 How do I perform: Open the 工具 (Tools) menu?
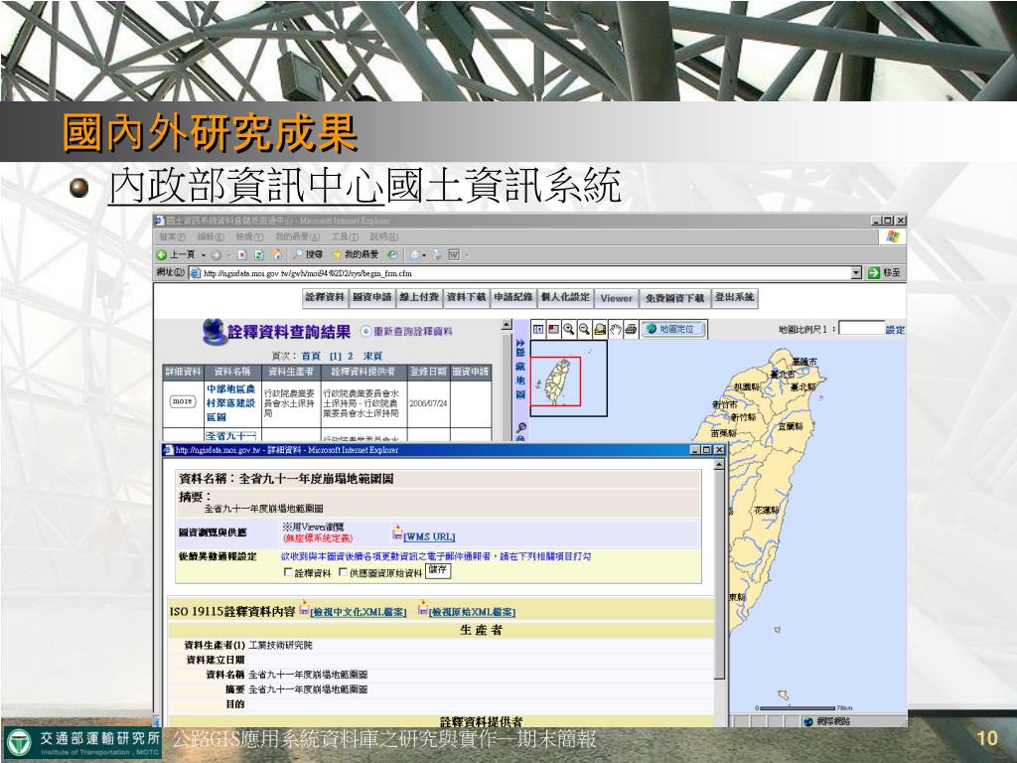pos(345,236)
